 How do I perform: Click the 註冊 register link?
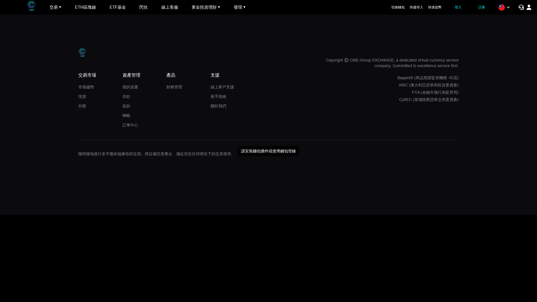(482, 7)
